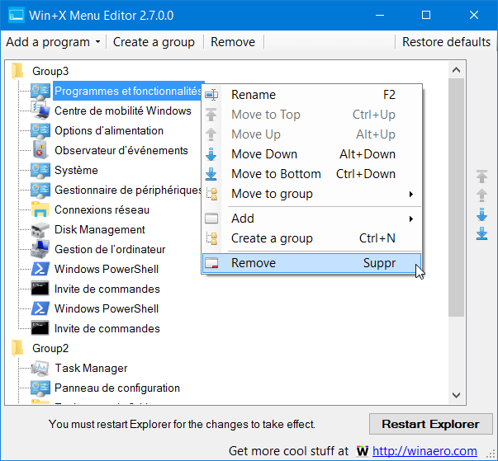Click the vertical scrollbar thumb

coord(457,197)
